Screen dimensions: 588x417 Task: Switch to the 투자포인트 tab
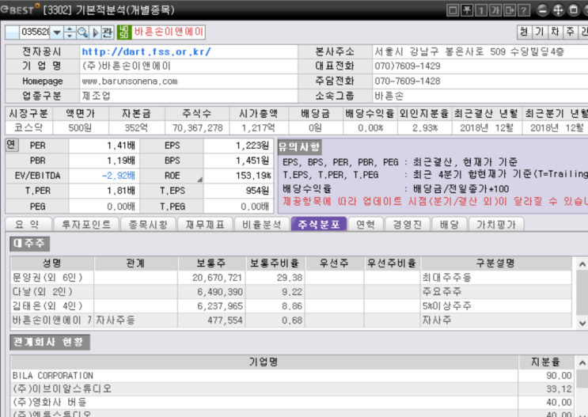86,224
